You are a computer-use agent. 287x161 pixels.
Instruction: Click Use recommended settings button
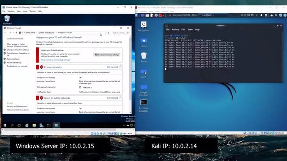pyautogui.click(x=107, y=55)
